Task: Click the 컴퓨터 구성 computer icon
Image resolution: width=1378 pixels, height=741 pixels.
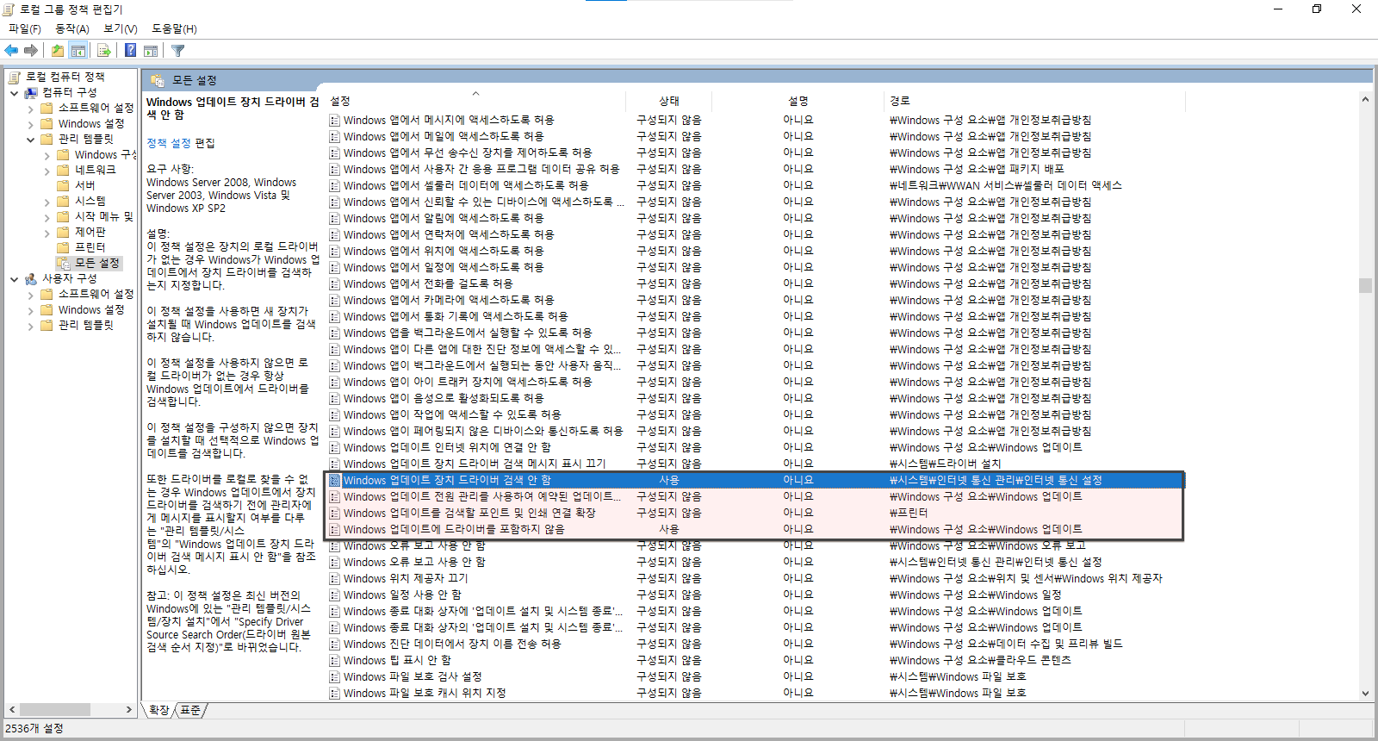Action: [x=31, y=92]
